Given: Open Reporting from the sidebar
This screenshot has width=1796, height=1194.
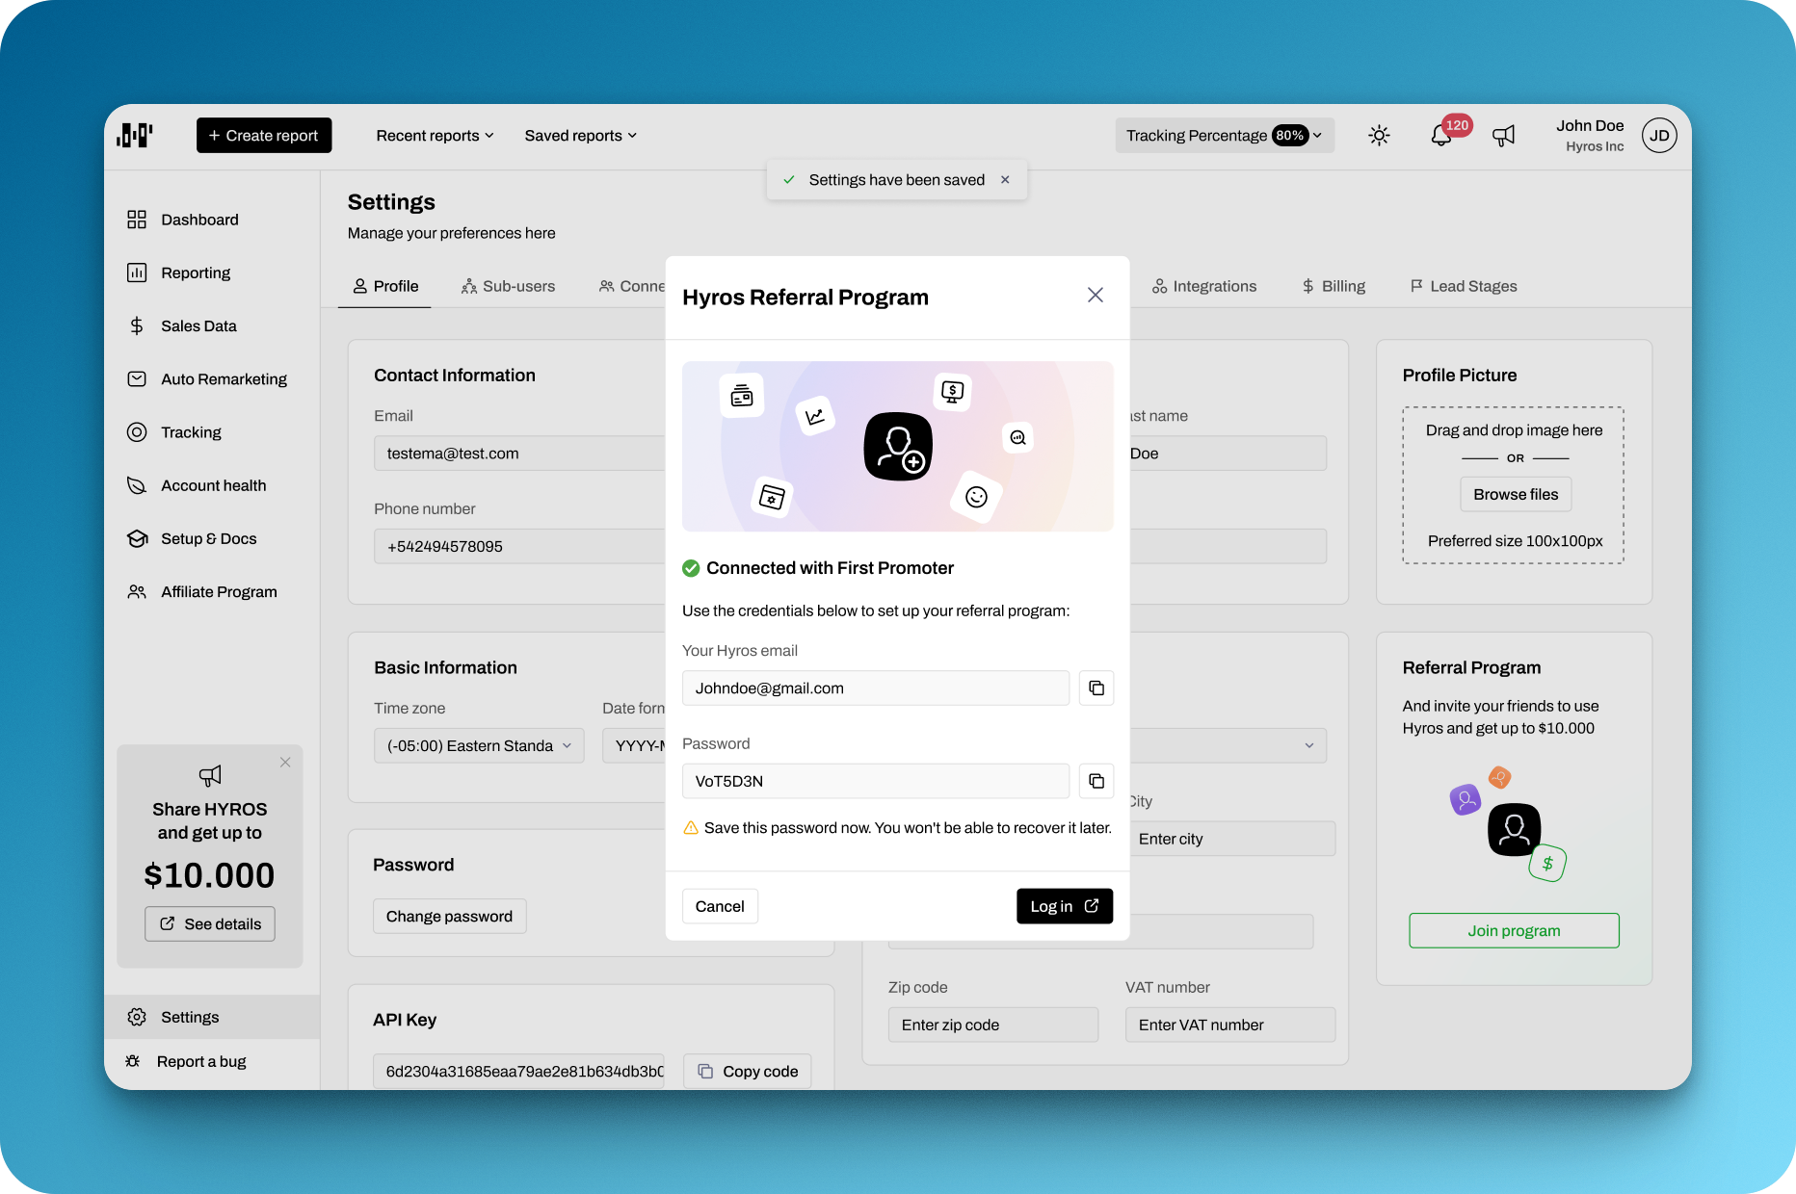Looking at the screenshot, I should [x=212, y=273].
